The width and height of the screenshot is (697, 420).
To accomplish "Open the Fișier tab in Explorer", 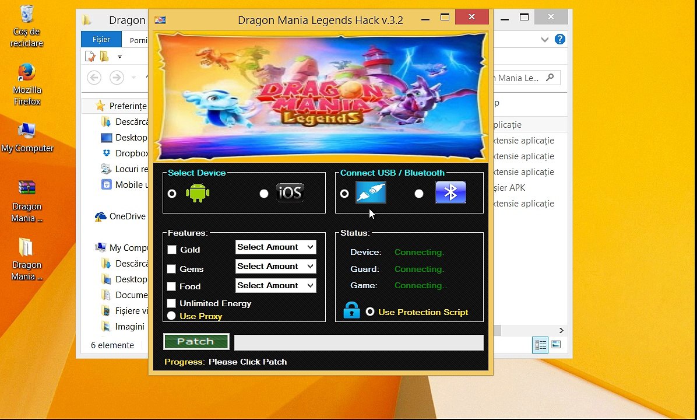I will (x=101, y=39).
